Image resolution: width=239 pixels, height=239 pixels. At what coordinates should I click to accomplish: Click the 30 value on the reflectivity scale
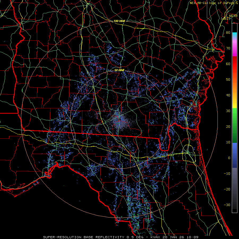[x=228, y=111]
